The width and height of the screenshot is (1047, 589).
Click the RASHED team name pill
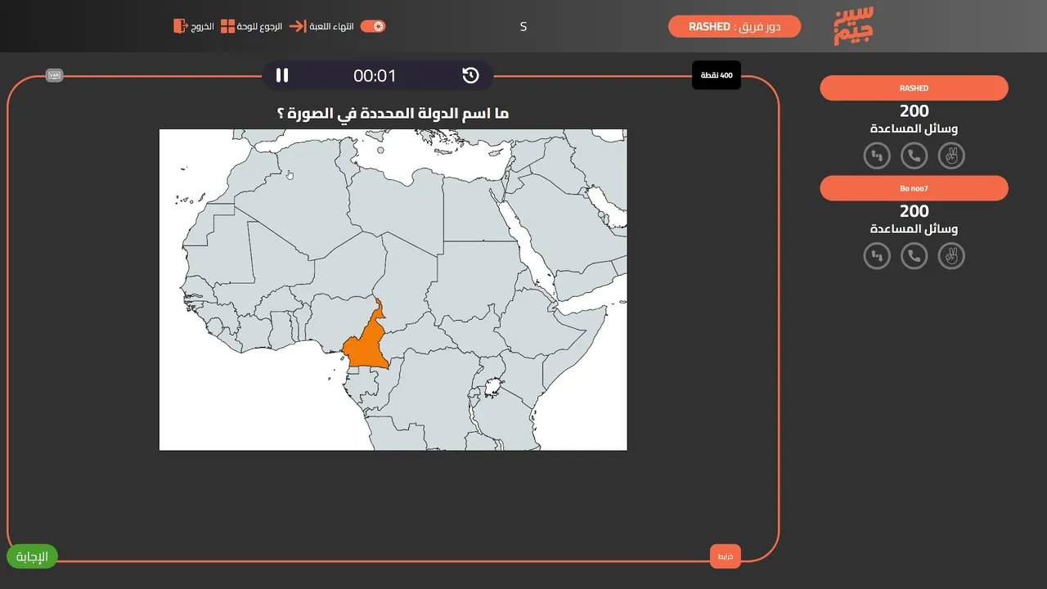914,88
